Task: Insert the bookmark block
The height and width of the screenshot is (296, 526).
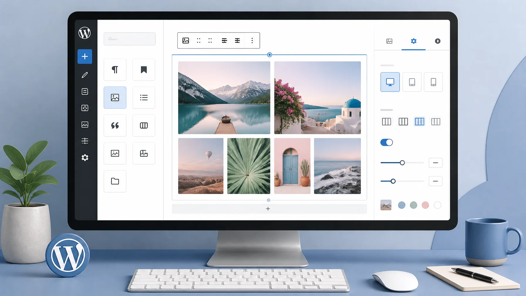Action: point(144,70)
